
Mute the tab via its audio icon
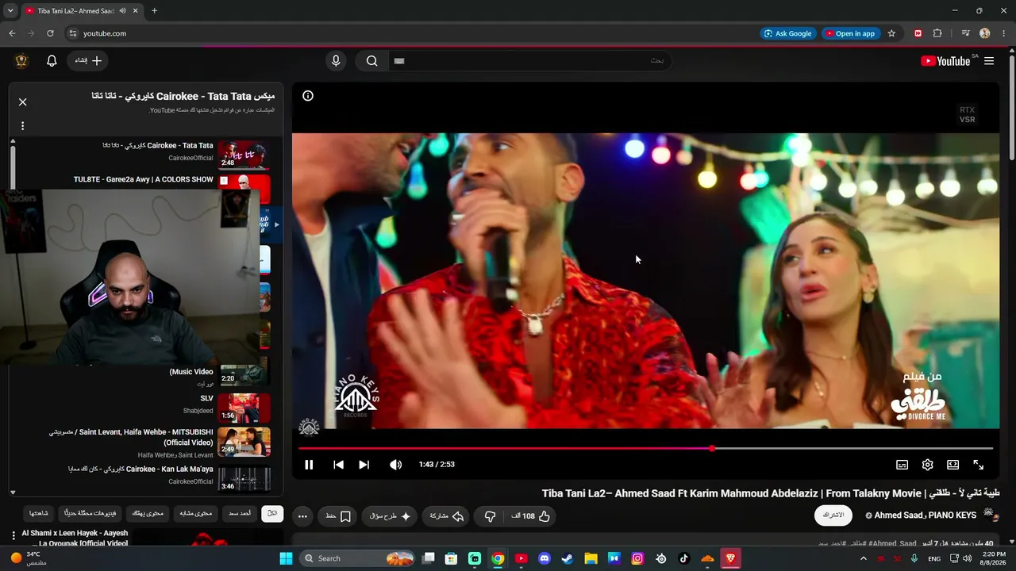122,11
